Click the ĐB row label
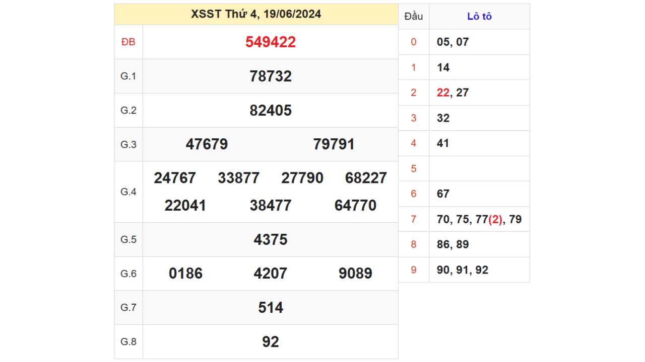Image resolution: width=645 pixels, height=362 pixels. click(x=128, y=42)
